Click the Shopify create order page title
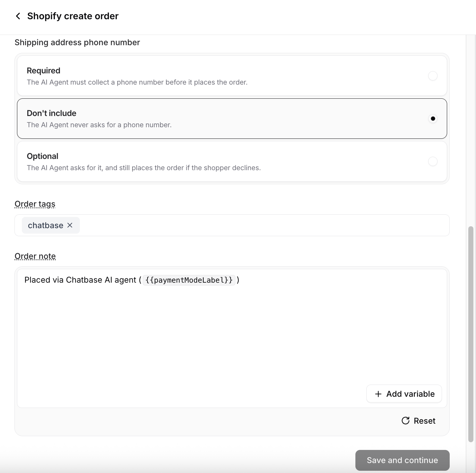The width and height of the screenshot is (476, 473). [73, 16]
